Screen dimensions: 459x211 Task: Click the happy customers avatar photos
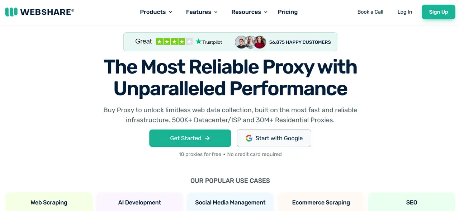(250, 42)
